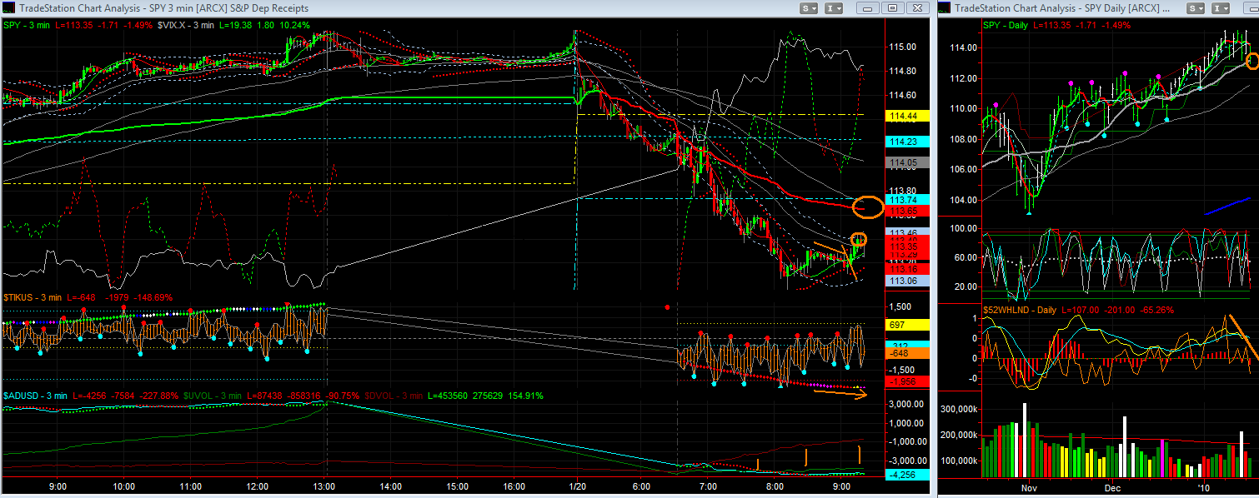Select the '$UVOL - 3 min' indicator label
Image resolution: width=1259 pixels, height=498 pixels.
pyautogui.click(x=213, y=396)
